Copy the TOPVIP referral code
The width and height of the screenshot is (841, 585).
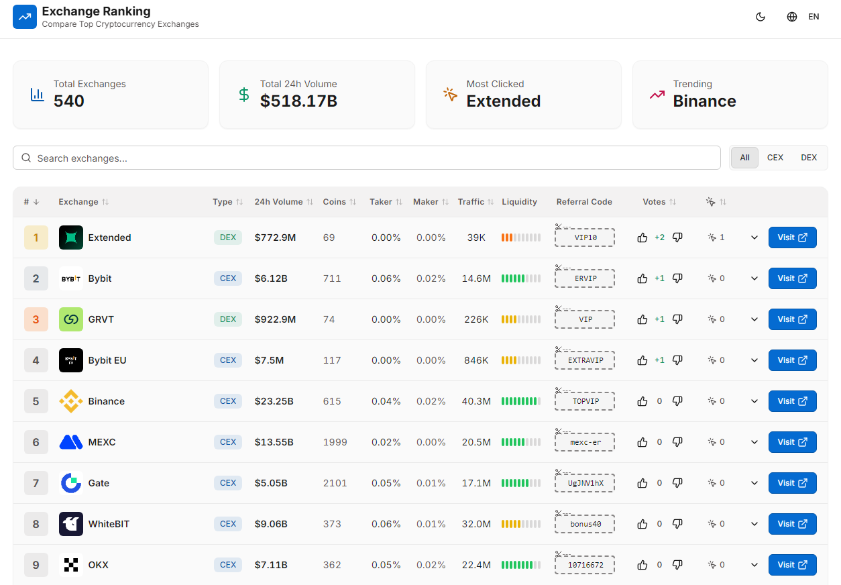[x=585, y=402]
